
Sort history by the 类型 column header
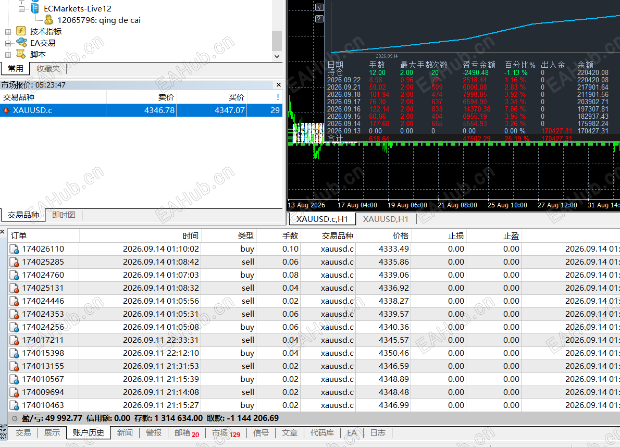[229, 236]
